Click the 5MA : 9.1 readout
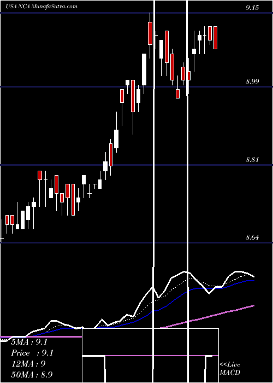The width and height of the screenshot is (273, 383). tap(29, 342)
